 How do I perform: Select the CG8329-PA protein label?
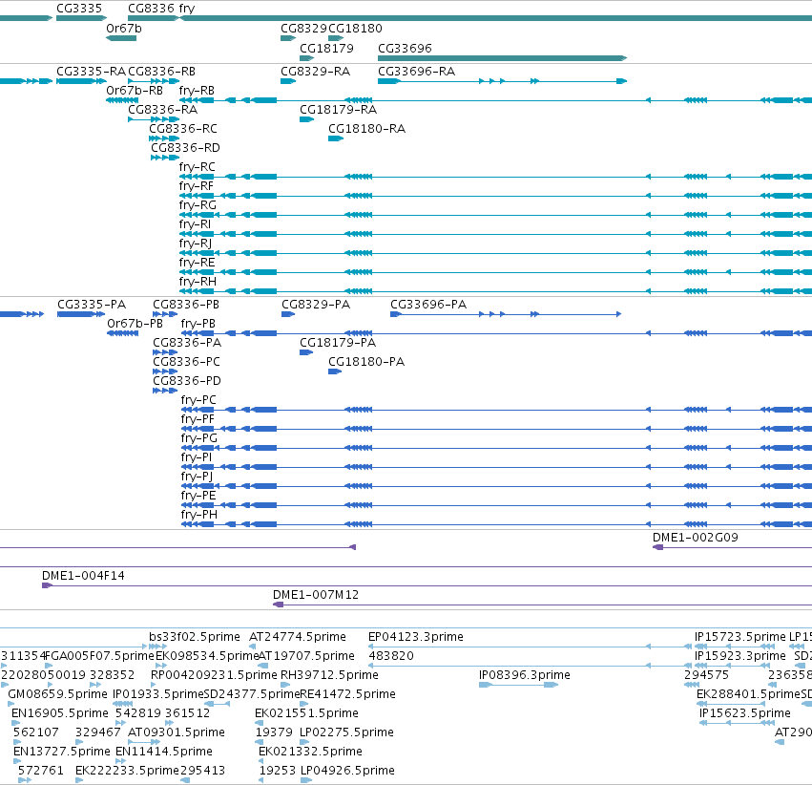(316, 304)
